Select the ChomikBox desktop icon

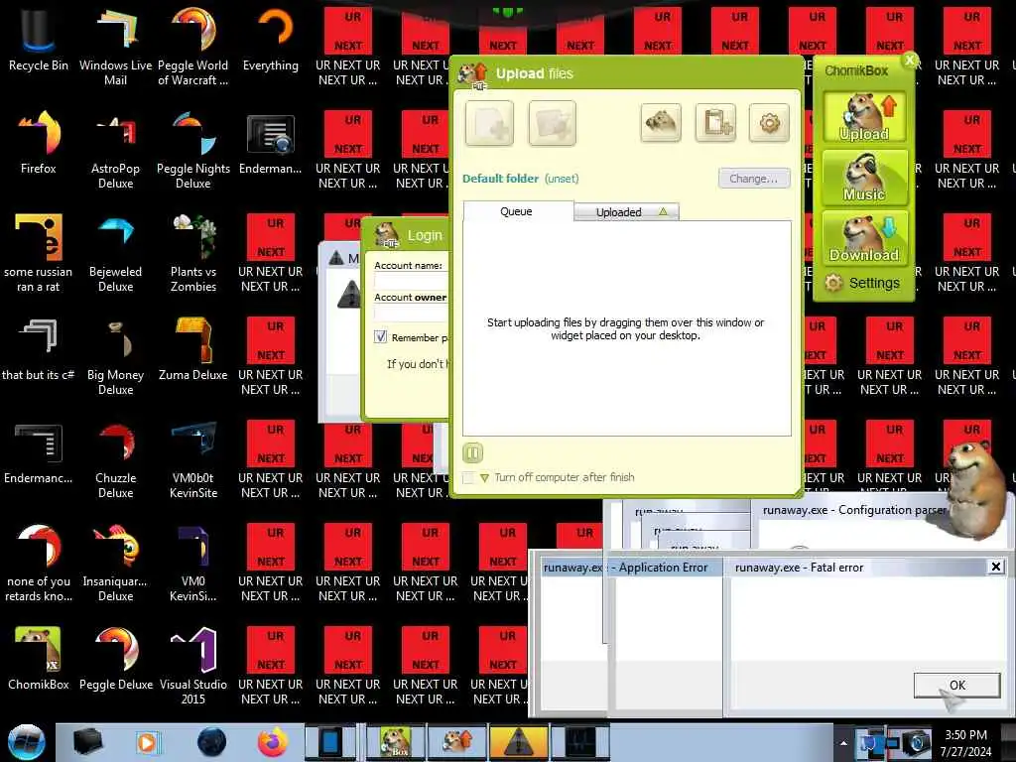39,658
